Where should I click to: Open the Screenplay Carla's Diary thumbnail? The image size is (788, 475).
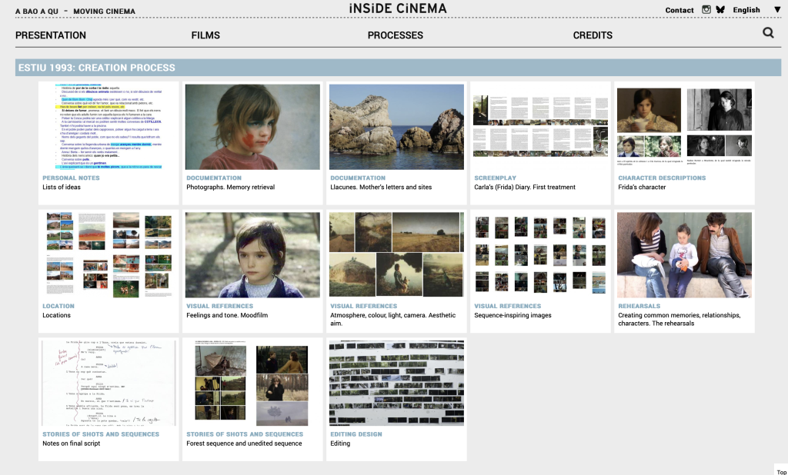pos(539,127)
